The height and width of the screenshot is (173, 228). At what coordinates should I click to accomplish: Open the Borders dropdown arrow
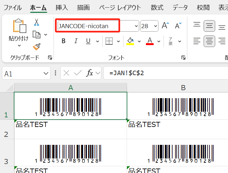click(119, 42)
